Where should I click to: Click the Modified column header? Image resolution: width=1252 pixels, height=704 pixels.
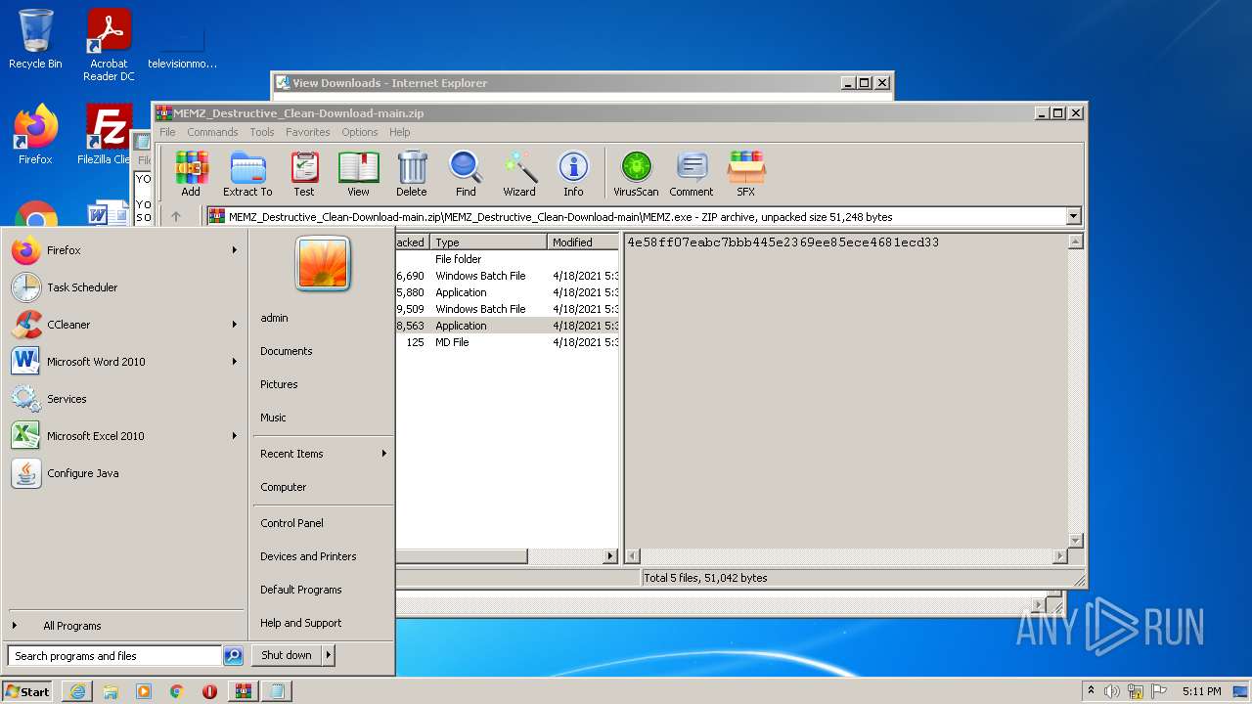click(x=583, y=242)
